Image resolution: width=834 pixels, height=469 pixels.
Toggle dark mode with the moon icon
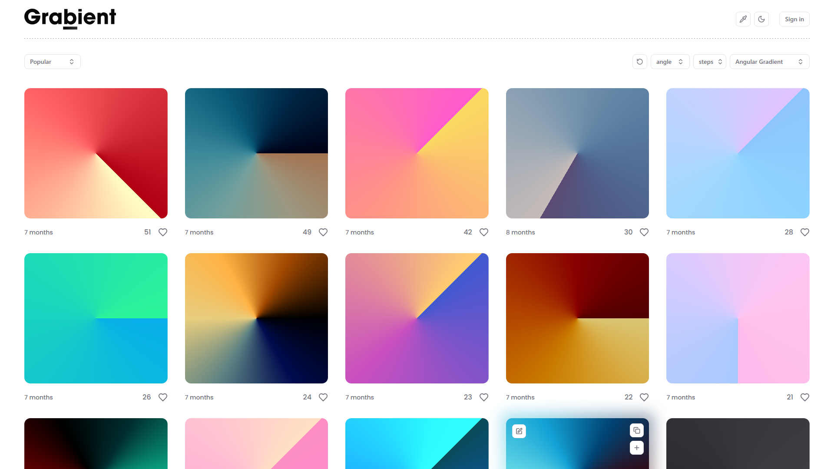pos(761,19)
